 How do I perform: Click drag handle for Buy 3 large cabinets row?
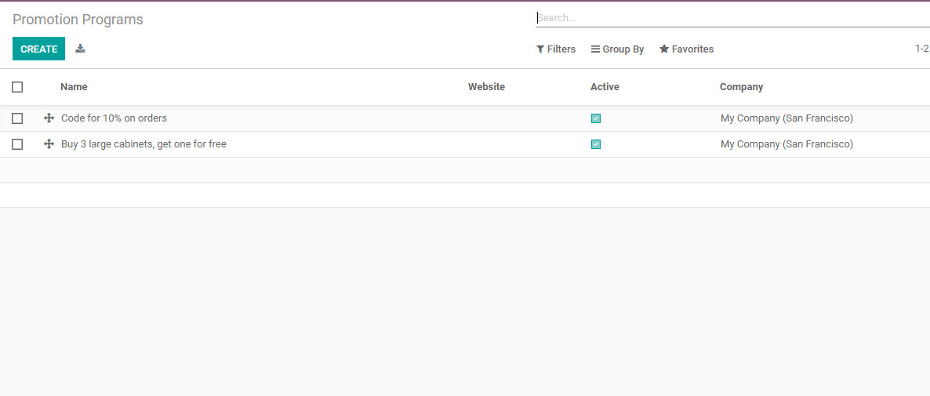click(49, 144)
